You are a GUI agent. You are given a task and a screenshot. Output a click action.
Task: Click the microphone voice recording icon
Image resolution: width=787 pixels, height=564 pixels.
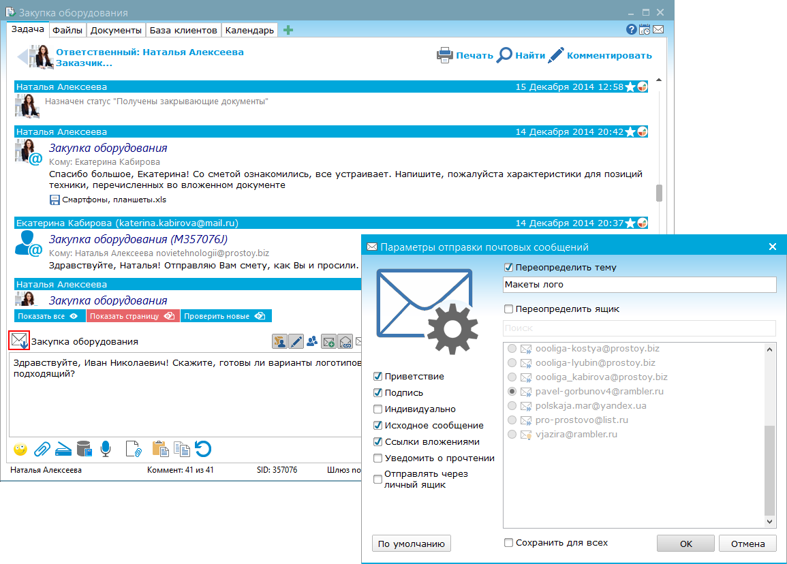tap(106, 449)
